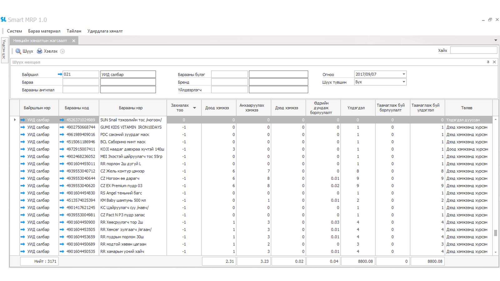Click item code arrow icon for 4902468236052

pyautogui.click(x=62, y=156)
